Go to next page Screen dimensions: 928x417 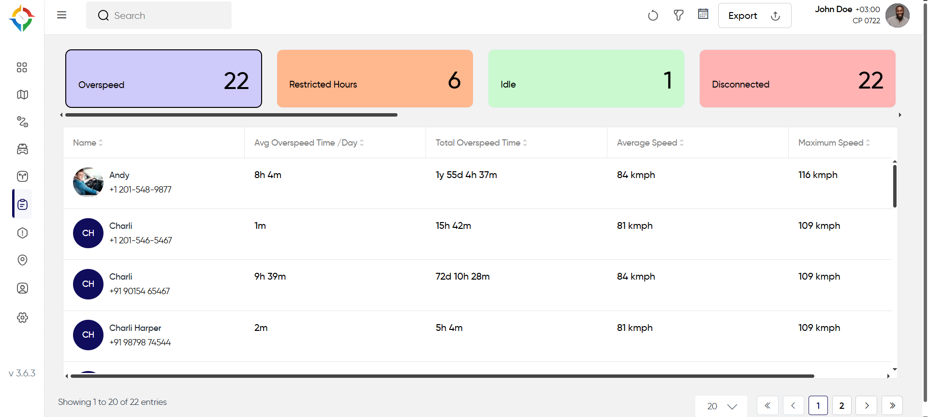(x=867, y=405)
